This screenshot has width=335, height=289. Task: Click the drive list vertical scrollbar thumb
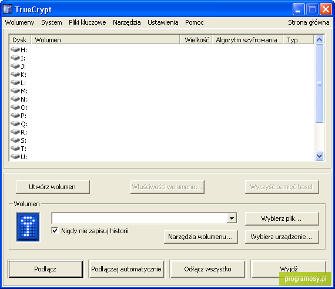(x=319, y=83)
